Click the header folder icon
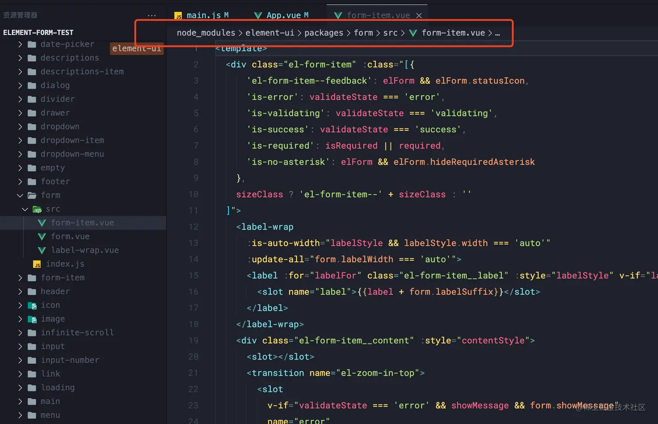658x424 pixels. tap(32, 292)
